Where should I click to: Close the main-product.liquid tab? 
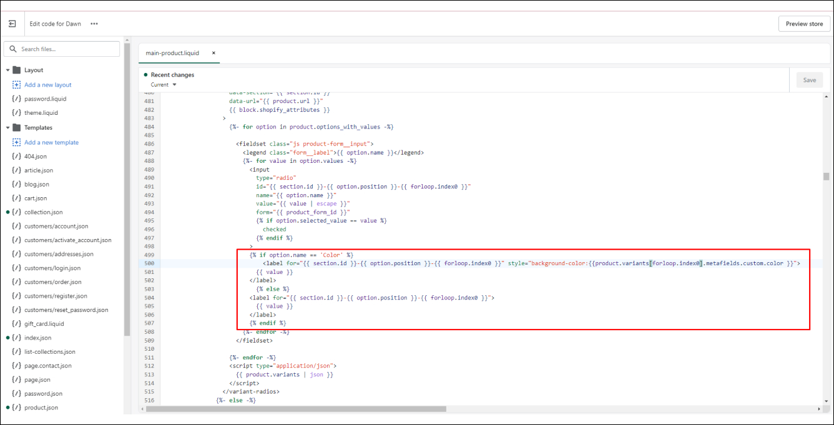(213, 53)
